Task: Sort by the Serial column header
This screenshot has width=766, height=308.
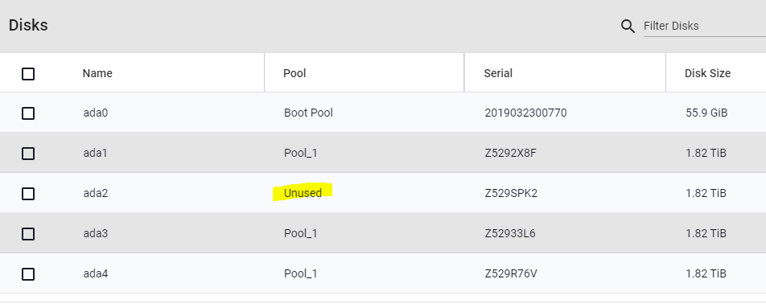Action: pyautogui.click(x=498, y=73)
